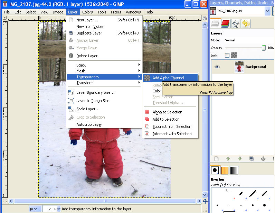This screenshot has height=213, width=275.
Task: Choose Scale Layer... entry
Action: click(104, 109)
